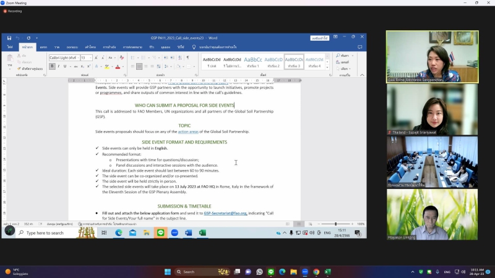Open the File tab in Word ribbon

click(10, 47)
